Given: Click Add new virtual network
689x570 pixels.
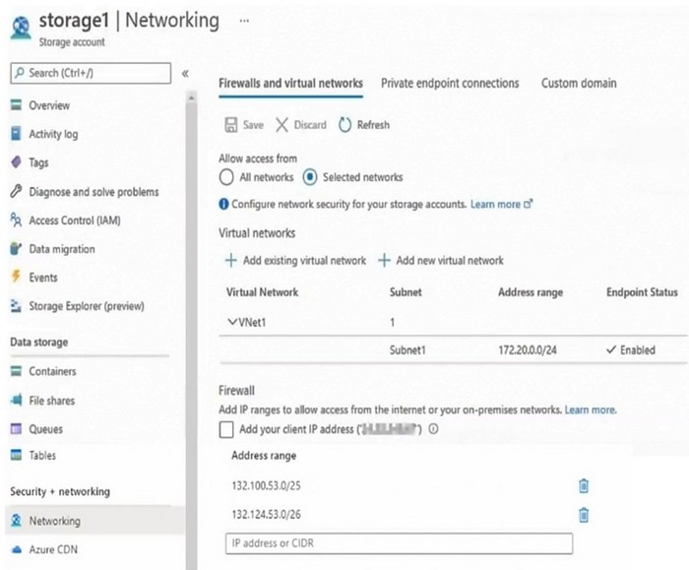Looking at the screenshot, I should 441,260.
